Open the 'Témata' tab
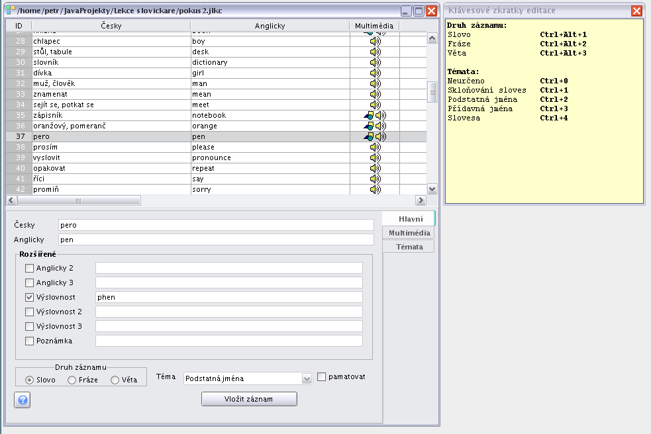651x434 pixels. click(409, 247)
